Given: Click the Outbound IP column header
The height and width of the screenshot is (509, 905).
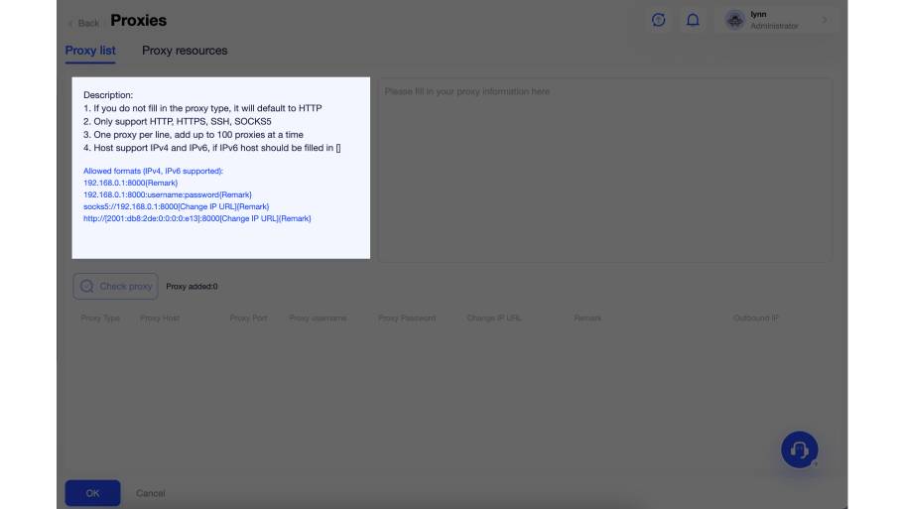Looking at the screenshot, I should (755, 318).
